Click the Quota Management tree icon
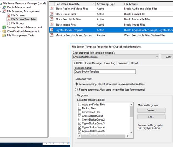 [5, 7]
